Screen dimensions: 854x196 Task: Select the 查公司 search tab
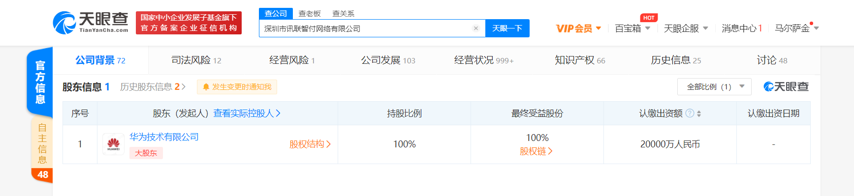(276, 14)
